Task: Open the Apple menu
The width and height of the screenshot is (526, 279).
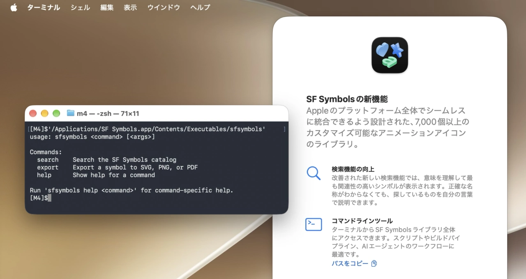Action: coord(14,7)
